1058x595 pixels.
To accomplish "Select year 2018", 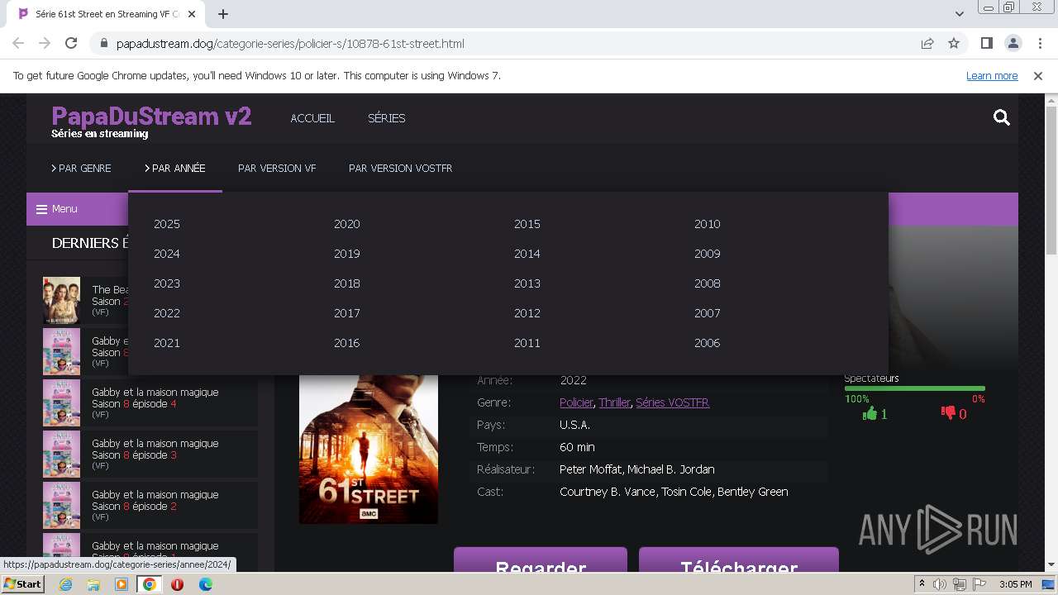I will click(x=347, y=283).
